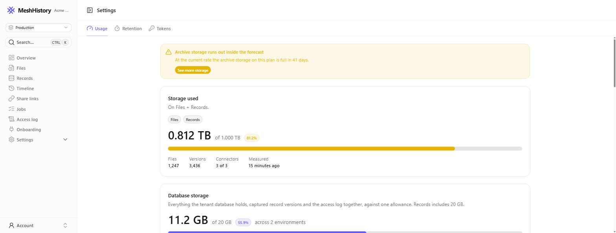
Task: Click the Retention timer icon
Action: click(117, 29)
